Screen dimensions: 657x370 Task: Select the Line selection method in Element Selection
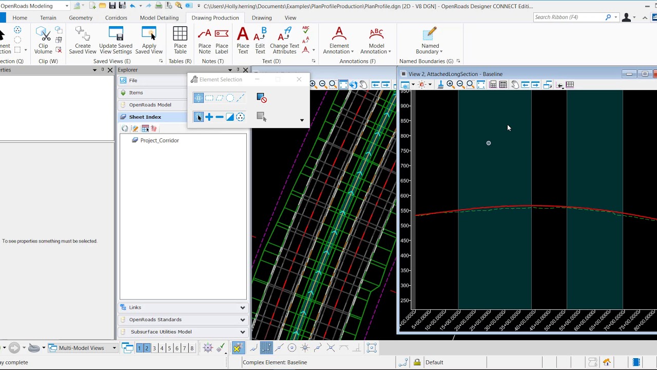pos(240,98)
